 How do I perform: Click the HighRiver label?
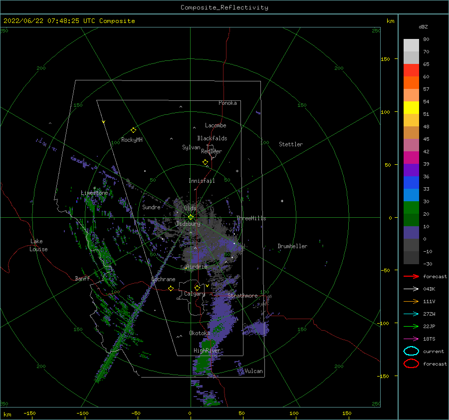(x=207, y=351)
